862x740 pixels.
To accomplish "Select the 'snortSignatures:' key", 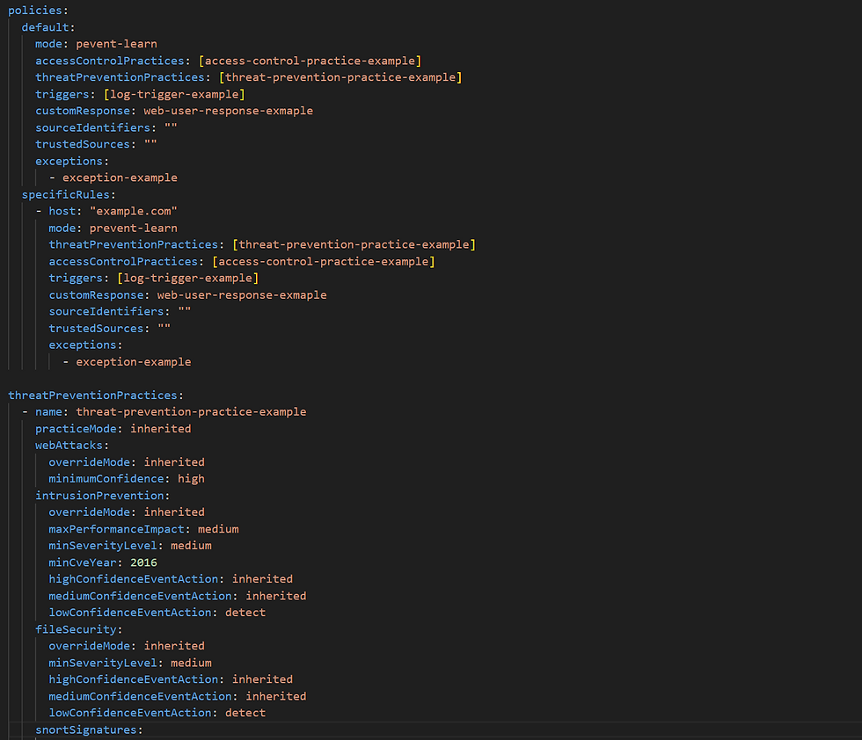I will pyautogui.click(x=89, y=729).
